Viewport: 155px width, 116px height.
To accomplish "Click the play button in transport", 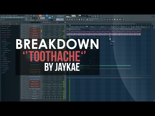I will click(33, 18).
